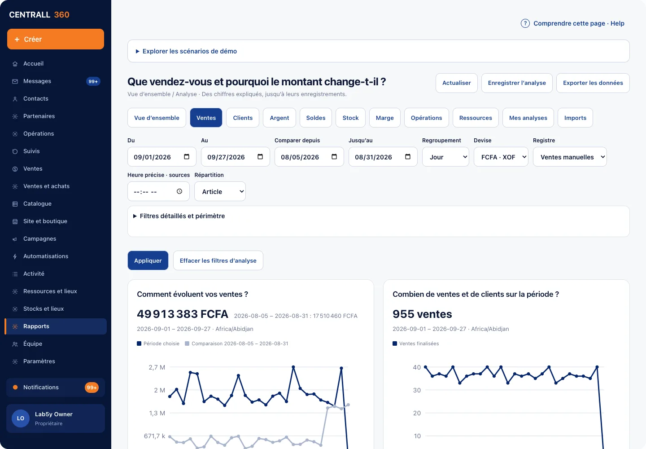Toggle Période choisie legend swatch
The height and width of the screenshot is (449, 646).
click(x=139, y=343)
